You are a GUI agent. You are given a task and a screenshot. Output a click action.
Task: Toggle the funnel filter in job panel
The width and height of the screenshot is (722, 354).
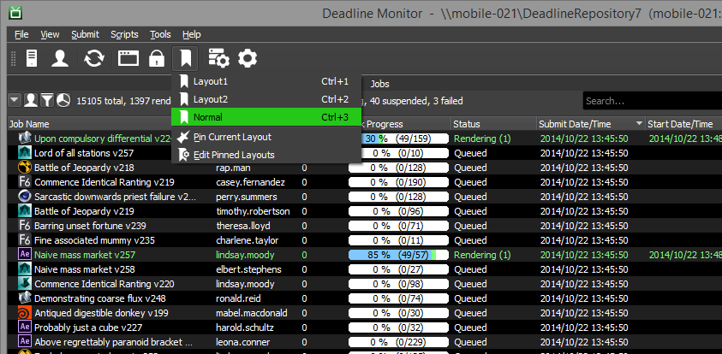[x=47, y=100]
